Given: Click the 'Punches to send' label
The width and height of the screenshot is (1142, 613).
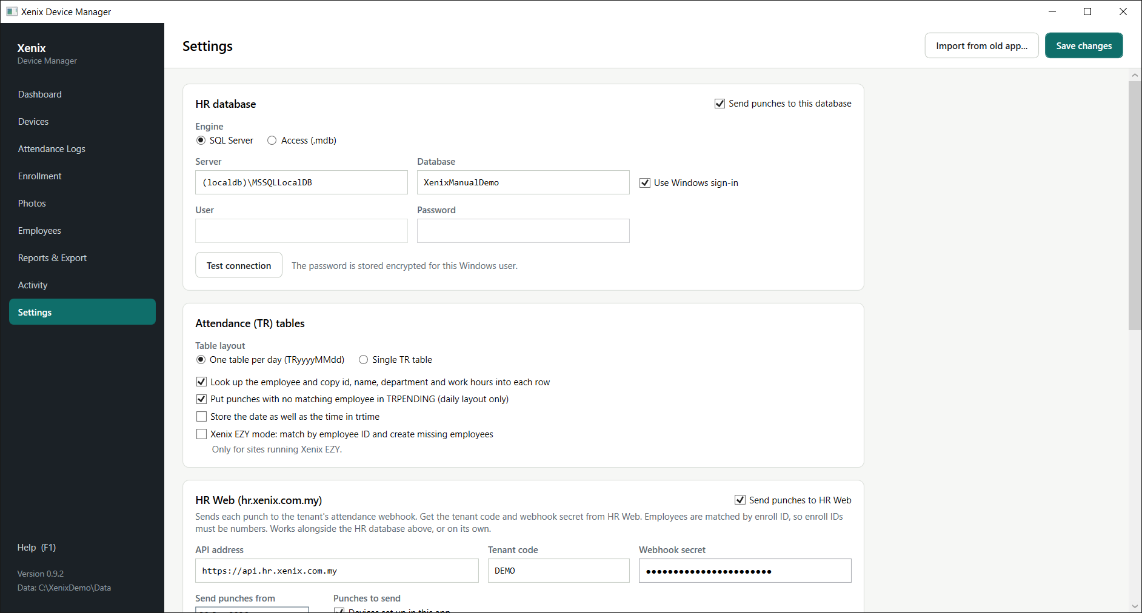Looking at the screenshot, I should tap(367, 598).
